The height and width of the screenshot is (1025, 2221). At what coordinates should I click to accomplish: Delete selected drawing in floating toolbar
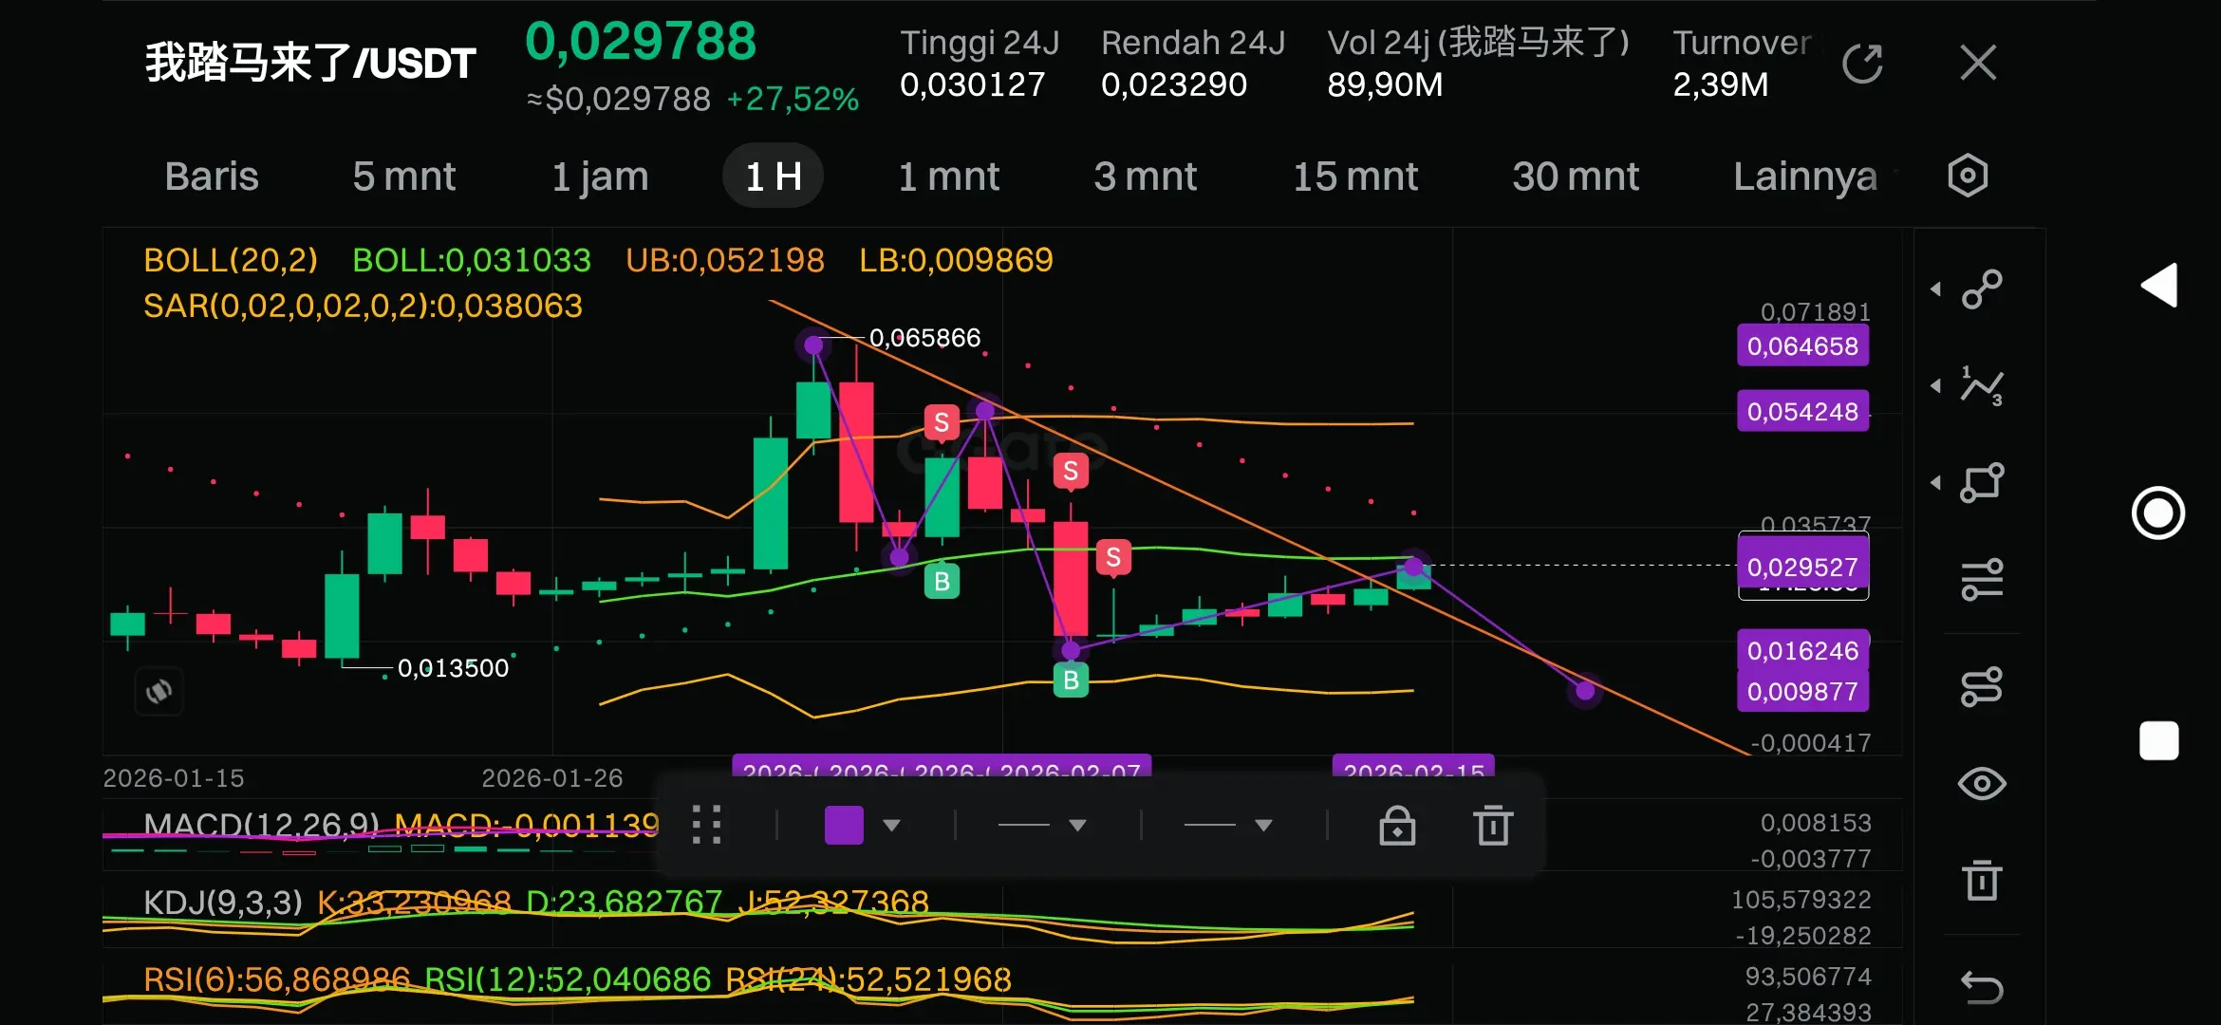(1493, 825)
